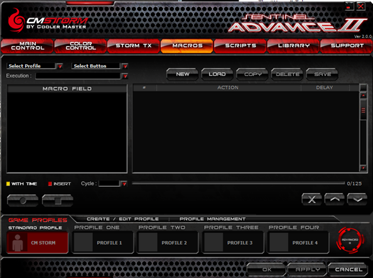Click the Delay column header
This screenshot has height=278, width=373.
325,87
